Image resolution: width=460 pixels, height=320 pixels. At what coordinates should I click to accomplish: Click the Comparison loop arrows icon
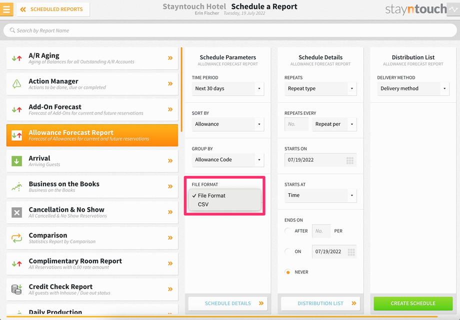[x=16, y=238]
